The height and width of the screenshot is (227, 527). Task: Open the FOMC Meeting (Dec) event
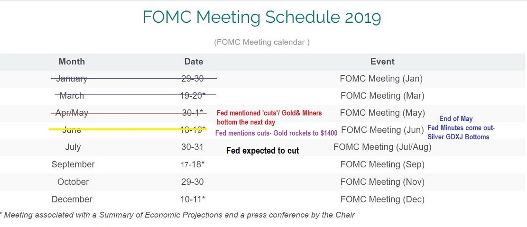[382, 199]
